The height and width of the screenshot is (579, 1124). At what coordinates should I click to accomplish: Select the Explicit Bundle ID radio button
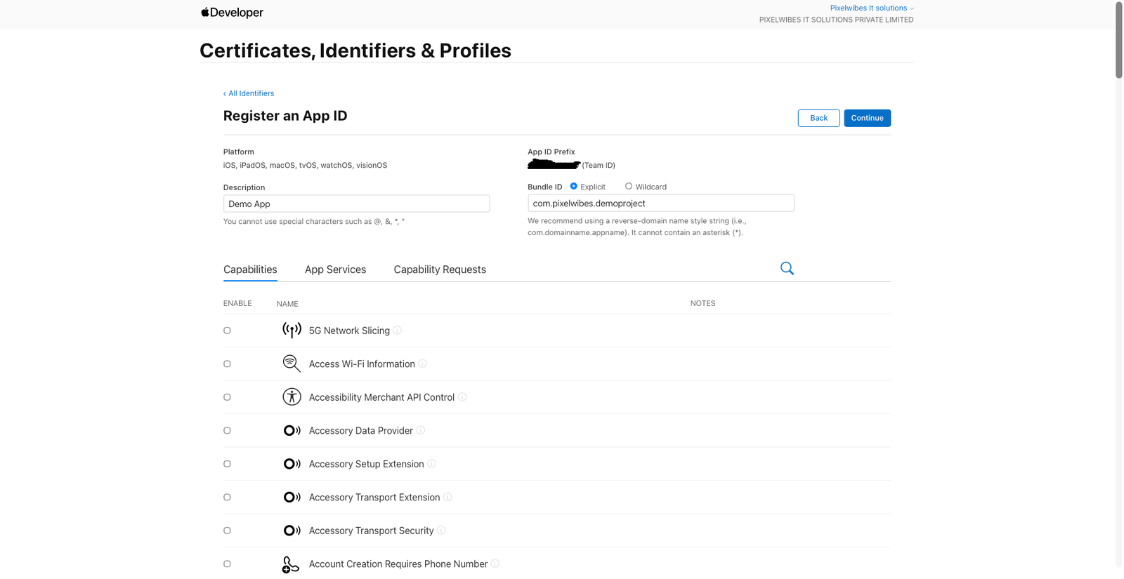click(x=574, y=186)
